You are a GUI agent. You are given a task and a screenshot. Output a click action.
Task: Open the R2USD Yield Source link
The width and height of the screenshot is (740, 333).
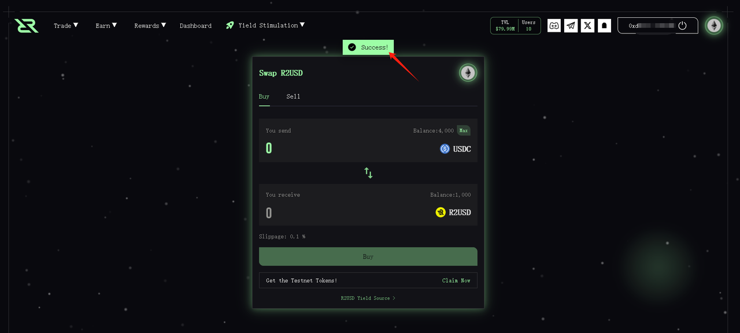click(x=368, y=298)
